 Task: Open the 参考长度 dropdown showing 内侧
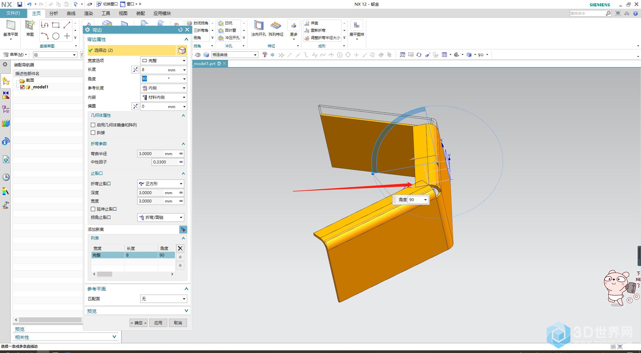pyautogui.click(x=164, y=88)
